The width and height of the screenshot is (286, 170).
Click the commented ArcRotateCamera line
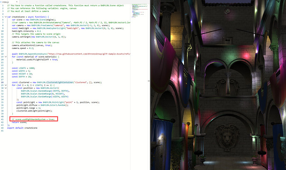[71, 23]
